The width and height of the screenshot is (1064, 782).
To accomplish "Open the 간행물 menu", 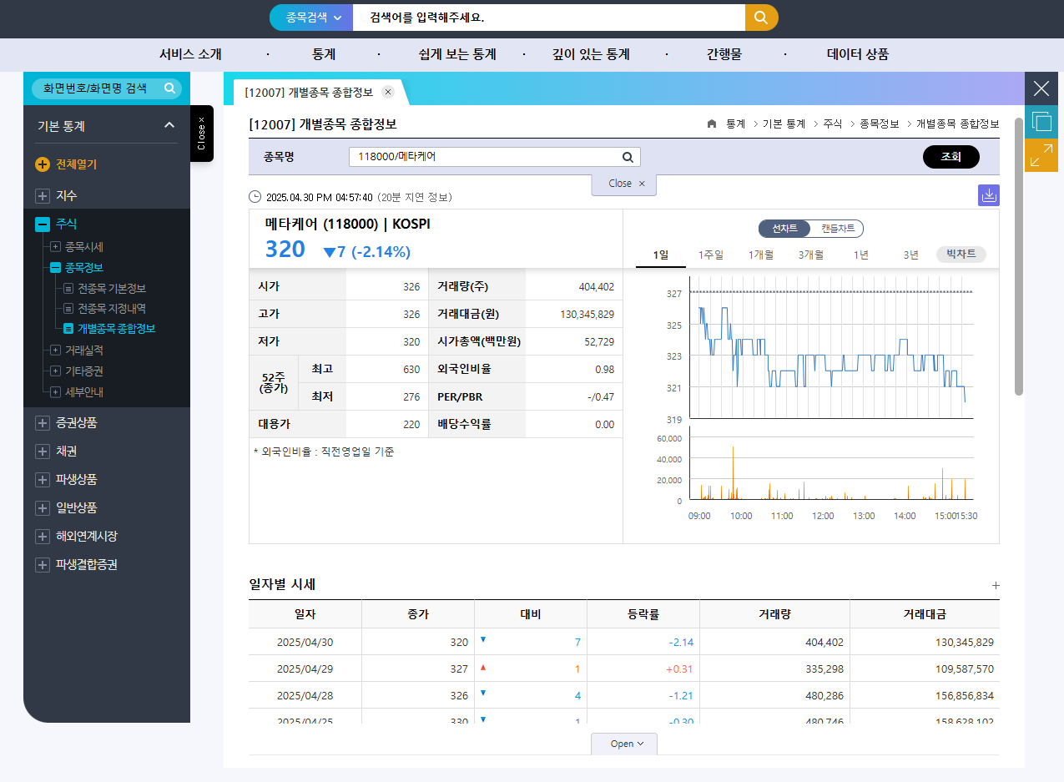I will [x=724, y=54].
